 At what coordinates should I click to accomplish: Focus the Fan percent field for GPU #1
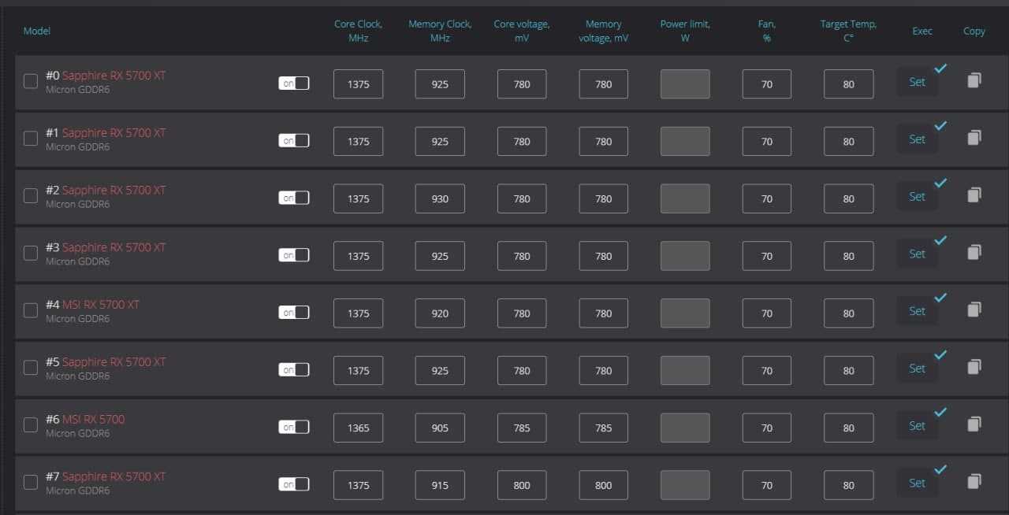pyautogui.click(x=766, y=142)
